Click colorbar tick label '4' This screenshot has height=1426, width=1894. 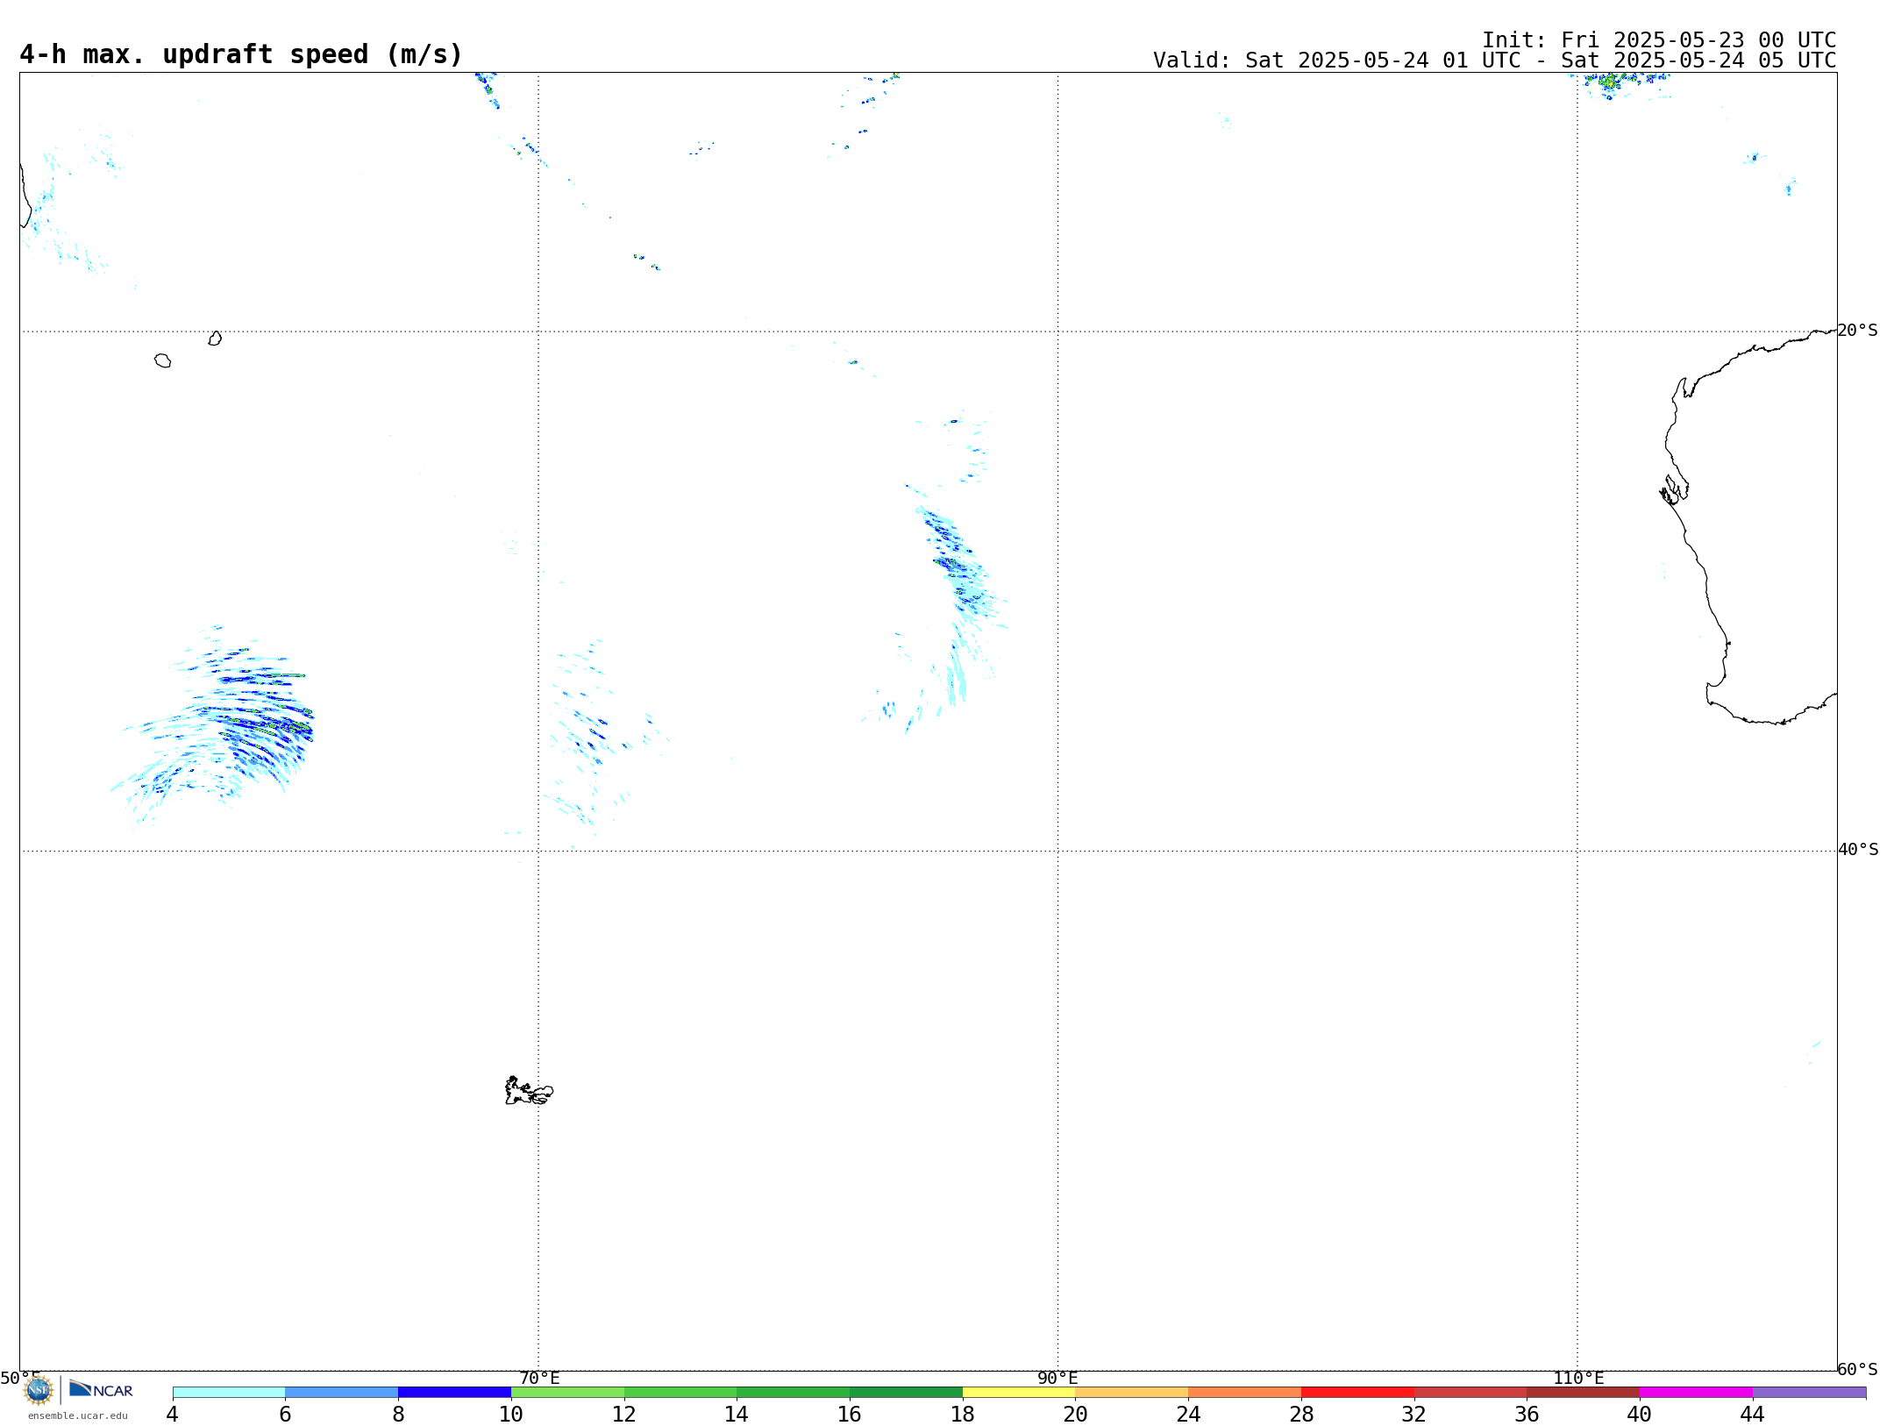click(x=172, y=1414)
